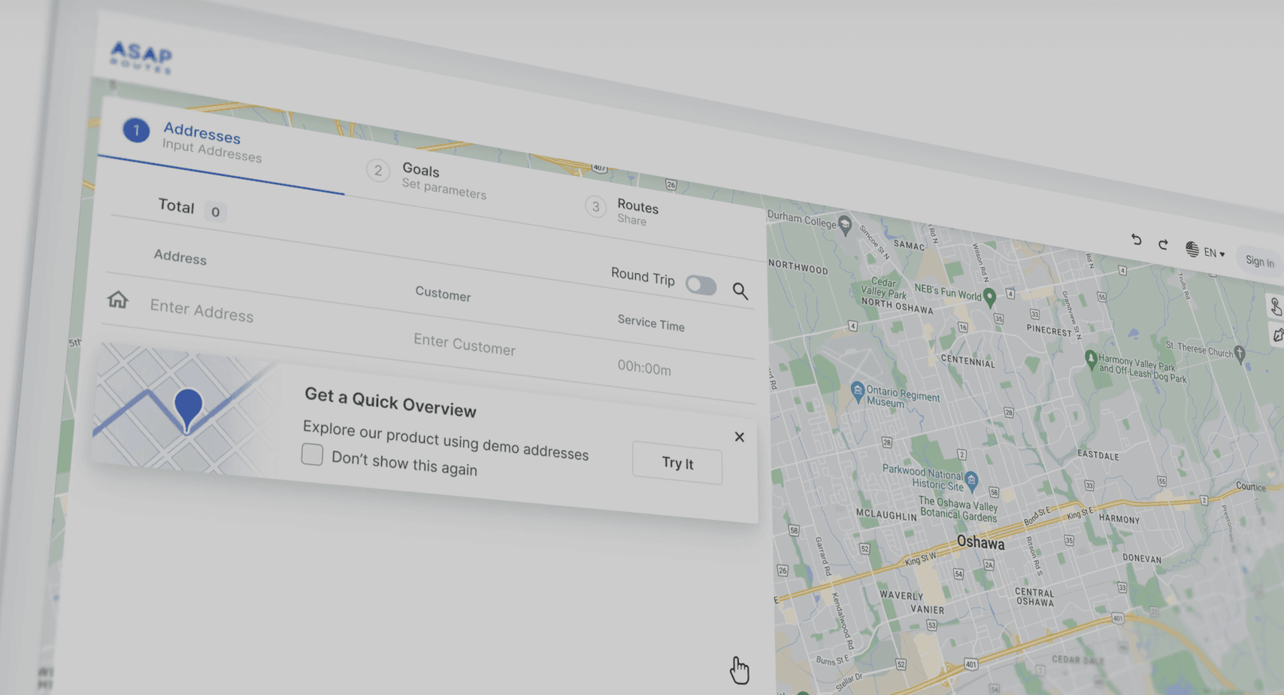Click the Sign In link

[x=1259, y=261]
